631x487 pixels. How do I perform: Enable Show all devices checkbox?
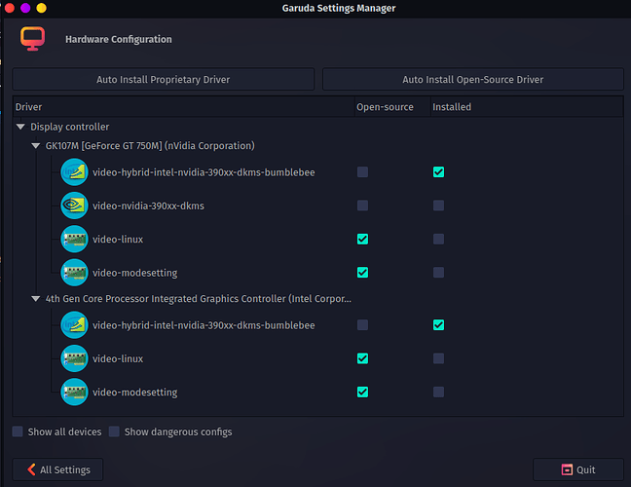18,431
